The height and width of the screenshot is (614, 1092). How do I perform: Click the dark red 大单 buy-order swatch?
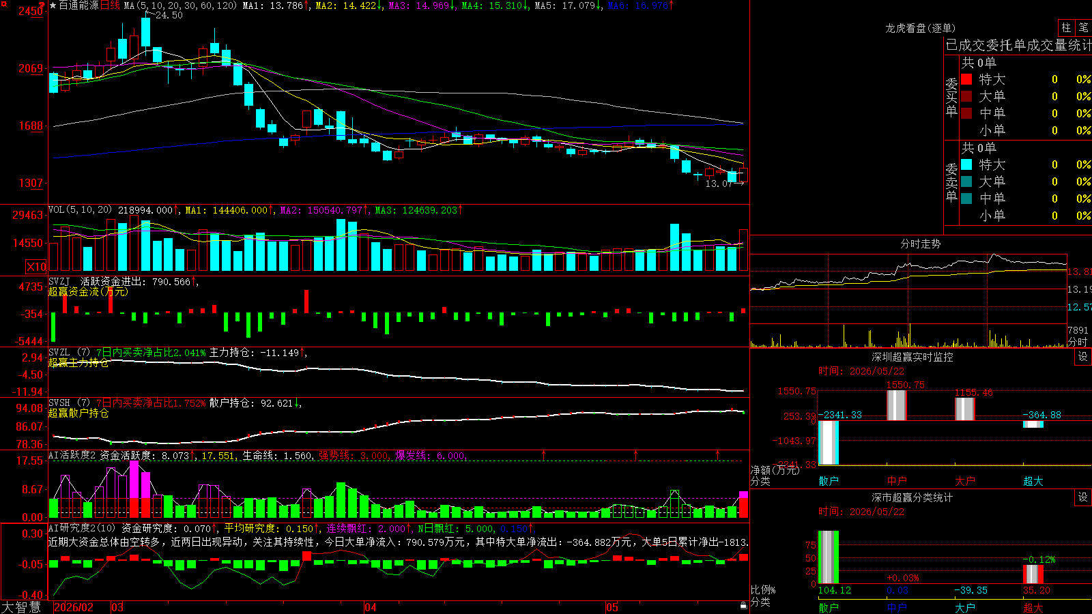(x=966, y=96)
